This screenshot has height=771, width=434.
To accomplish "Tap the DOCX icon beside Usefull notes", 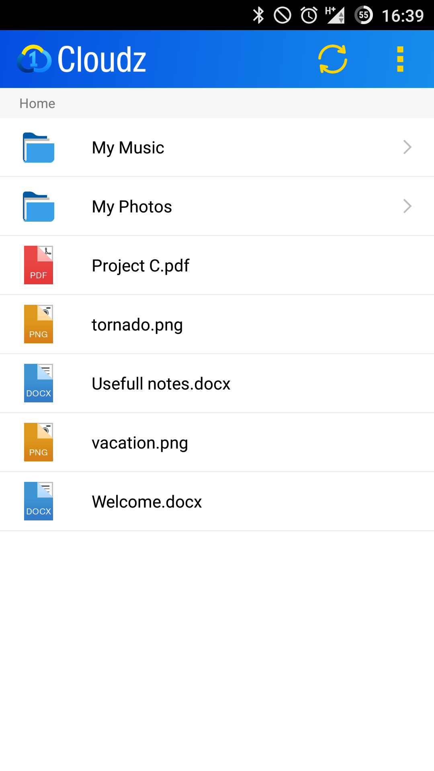I will (x=39, y=383).
